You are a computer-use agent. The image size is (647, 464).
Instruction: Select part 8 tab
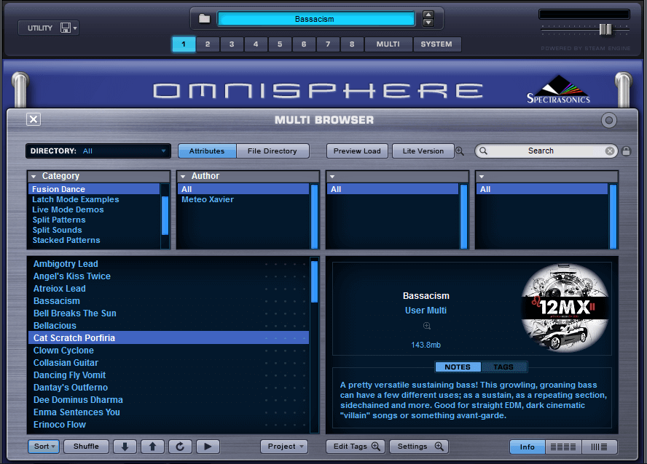click(x=352, y=44)
